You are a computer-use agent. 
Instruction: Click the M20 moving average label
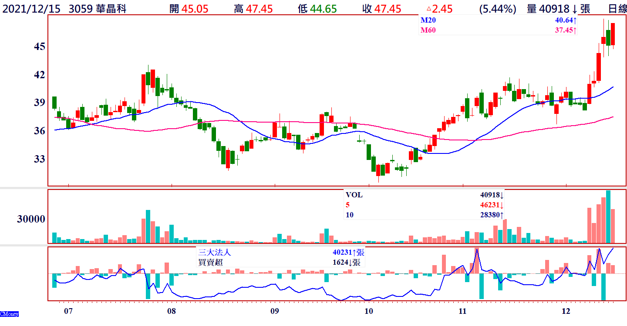pos(427,20)
